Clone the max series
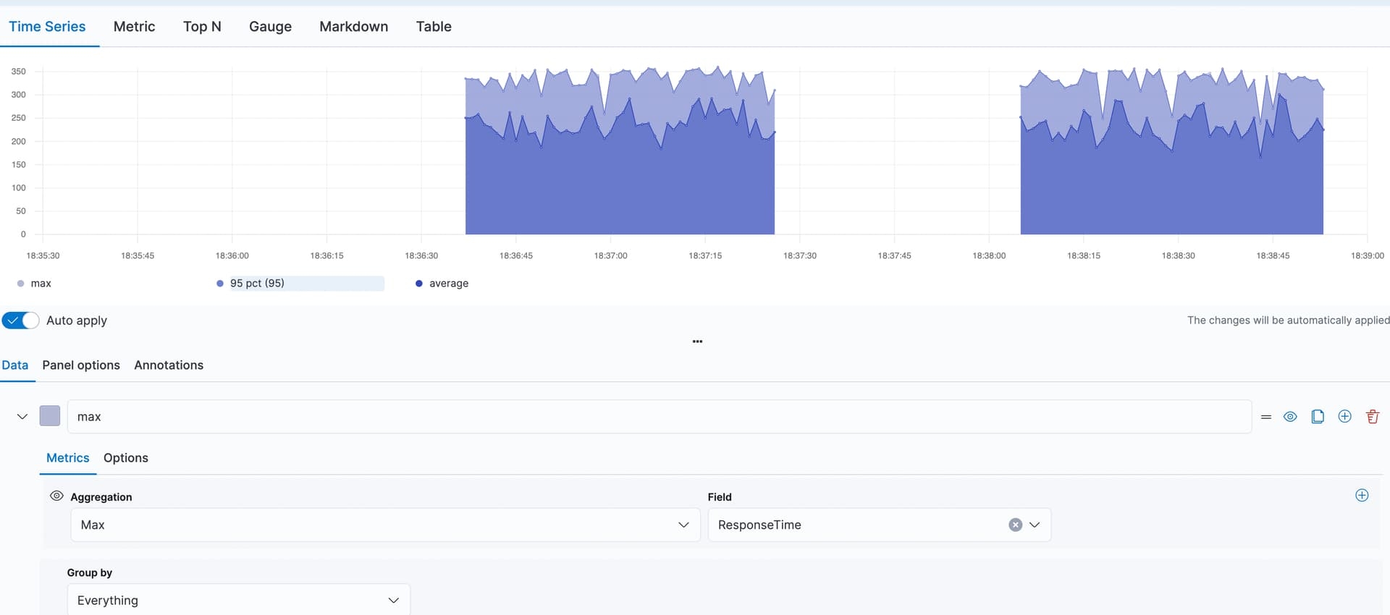Screen dimensions: 1390x615 pos(1318,417)
